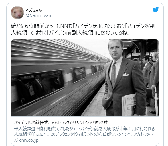Select description line starting 米大統領選で勝利を確実にした
Viewport: 168px width, 146px height.
(x=84, y=129)
